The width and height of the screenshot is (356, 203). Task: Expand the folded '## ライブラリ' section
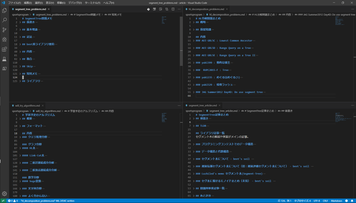[x=20, y=81]
